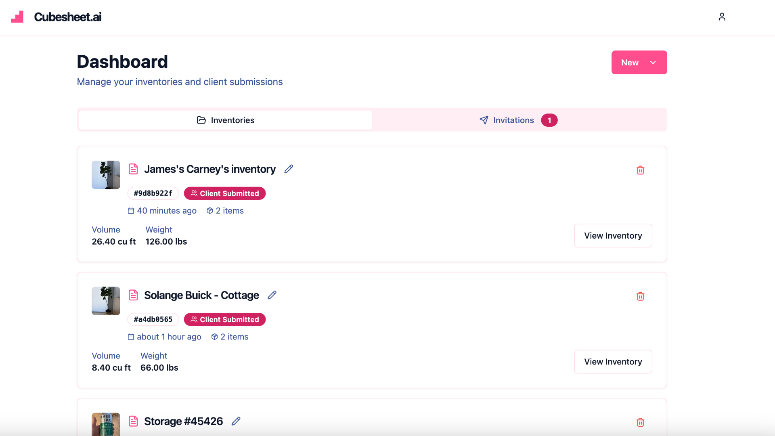Viewport: 775px width, 436px height.
Task: Open the user profile icon top right
Action: [x=722, y=17]
